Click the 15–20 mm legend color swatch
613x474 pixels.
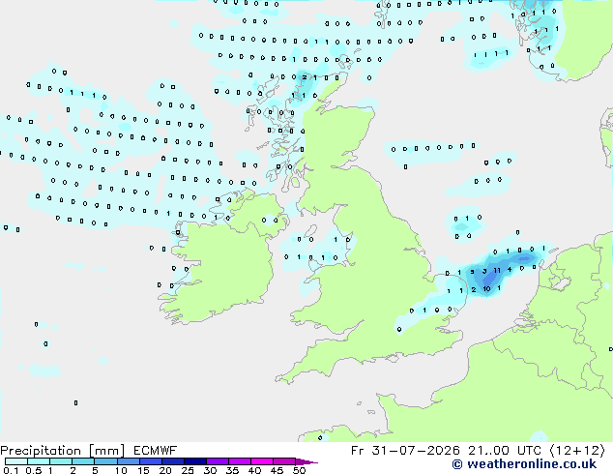150,461
